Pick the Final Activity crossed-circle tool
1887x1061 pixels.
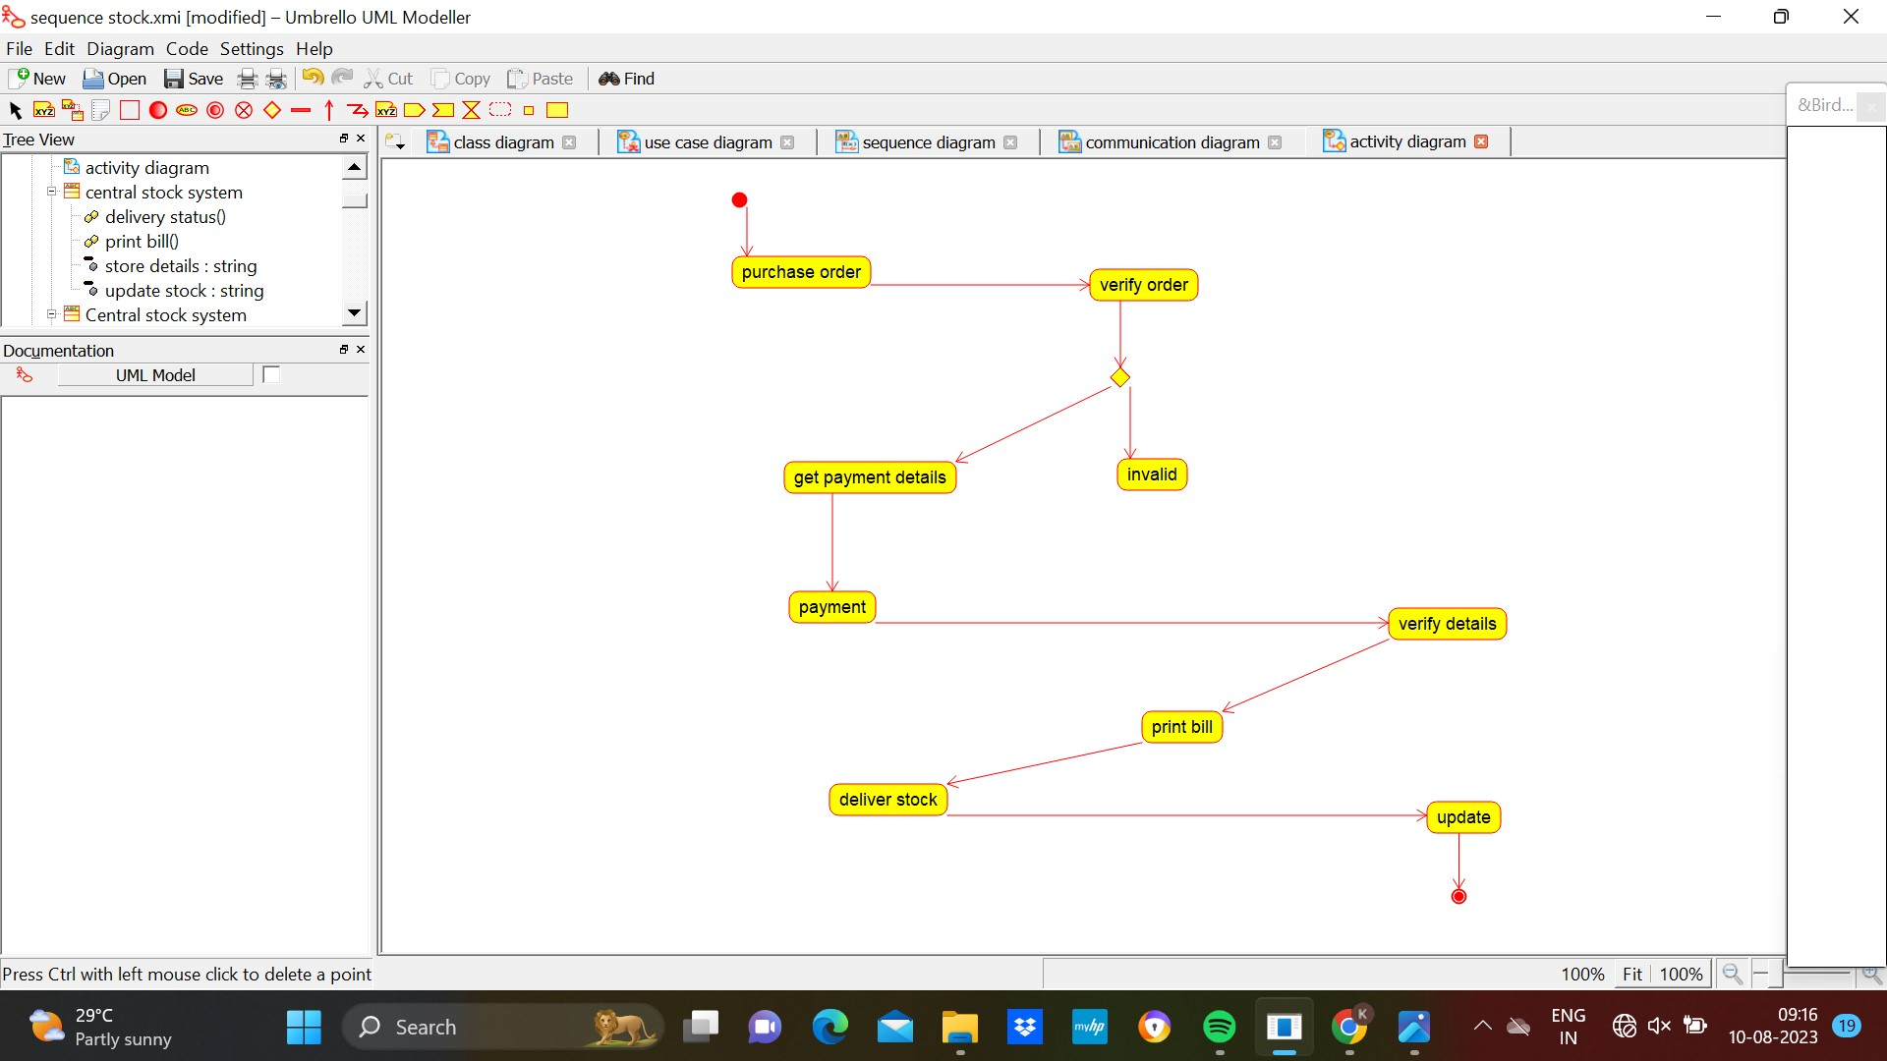pyautogui.click(x=244, y=110)
